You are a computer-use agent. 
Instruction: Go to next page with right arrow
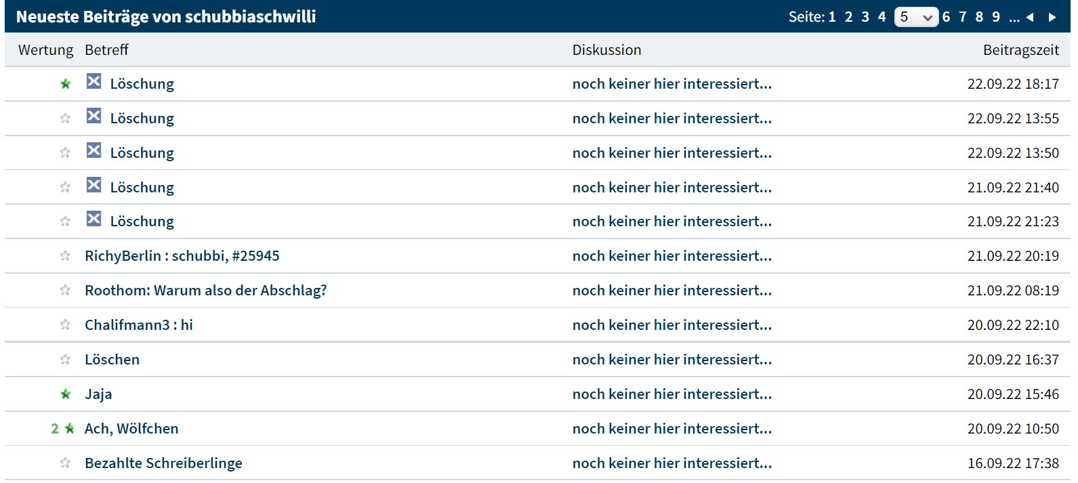coord(1052,18)
